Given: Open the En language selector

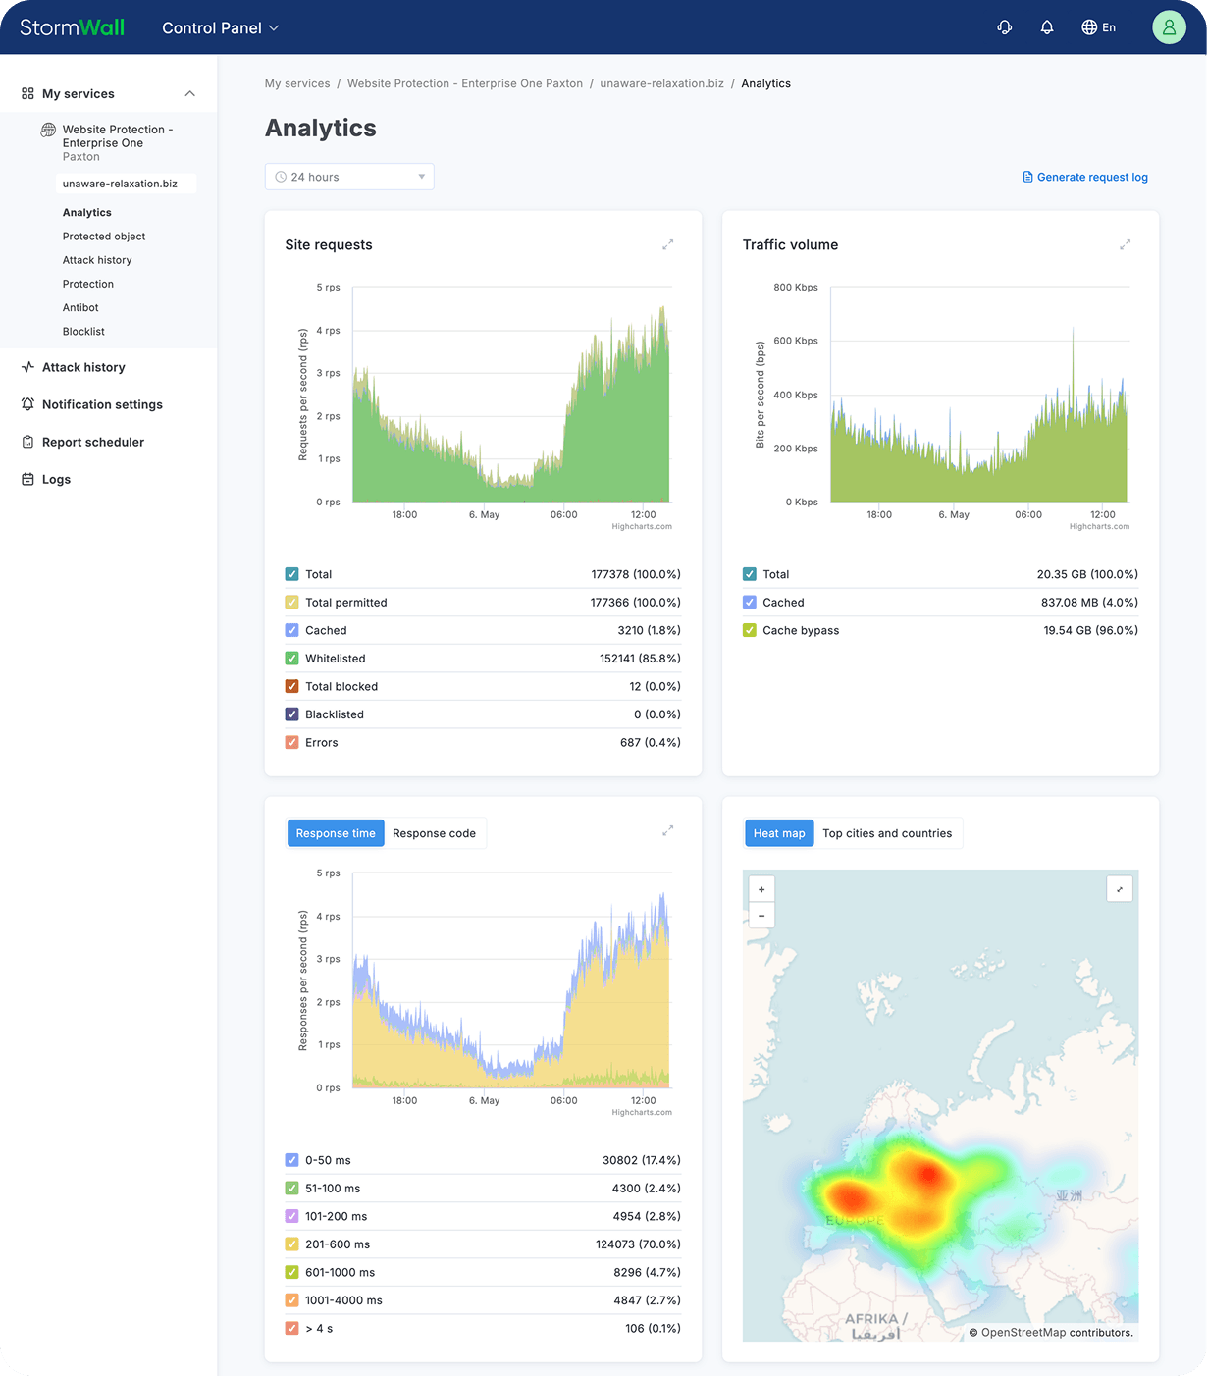Looking at the screenshot, I should pyautogui.click(x=1098, y=27).
